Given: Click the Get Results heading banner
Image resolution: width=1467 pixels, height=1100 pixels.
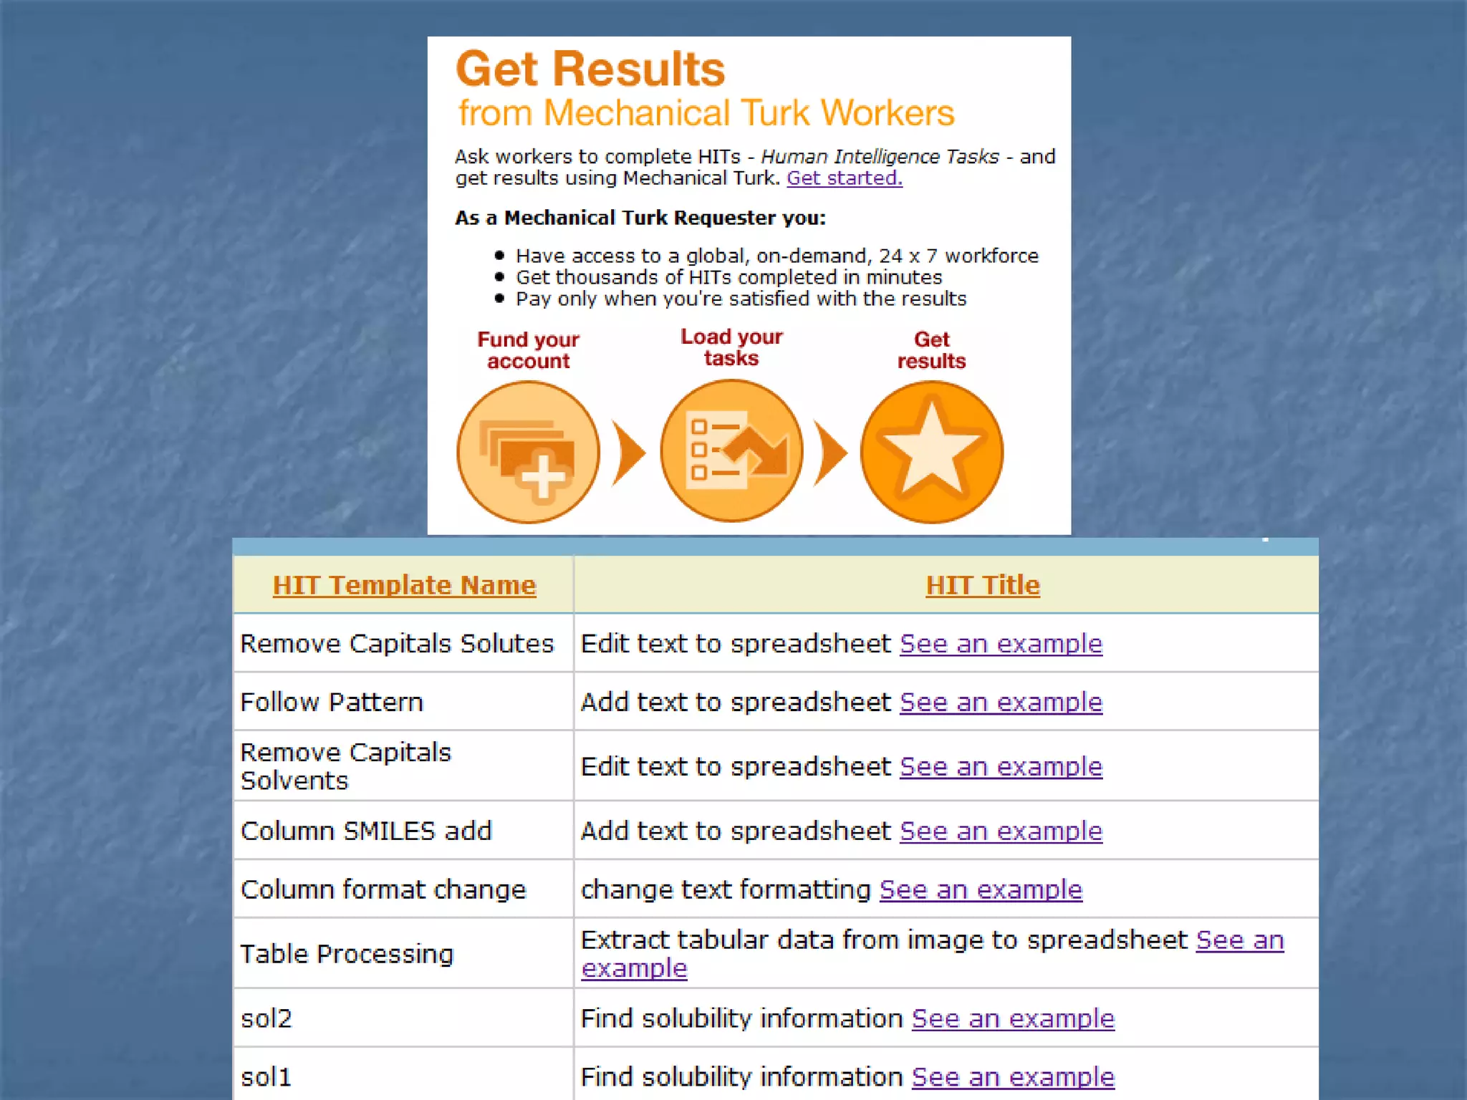Looking at the screenshot, I should 590,69.
